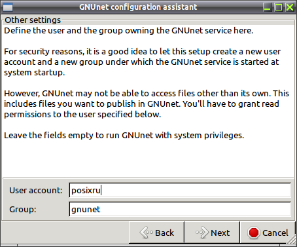Close the GNUnet configuration assistant window
297x247 pixels.
[290, 7]
